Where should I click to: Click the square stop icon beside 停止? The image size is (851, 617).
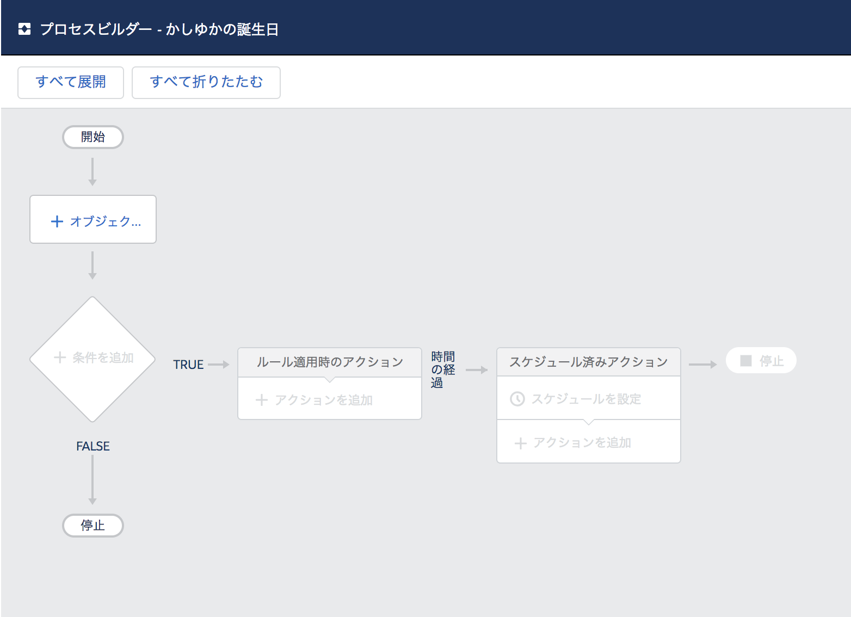click(x=746, y=361)
